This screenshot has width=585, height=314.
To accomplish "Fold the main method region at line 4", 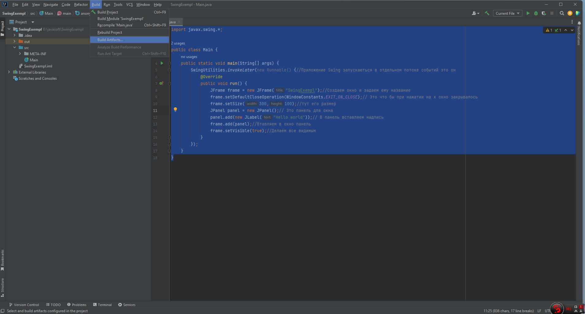I will click(x=169, y=63).
